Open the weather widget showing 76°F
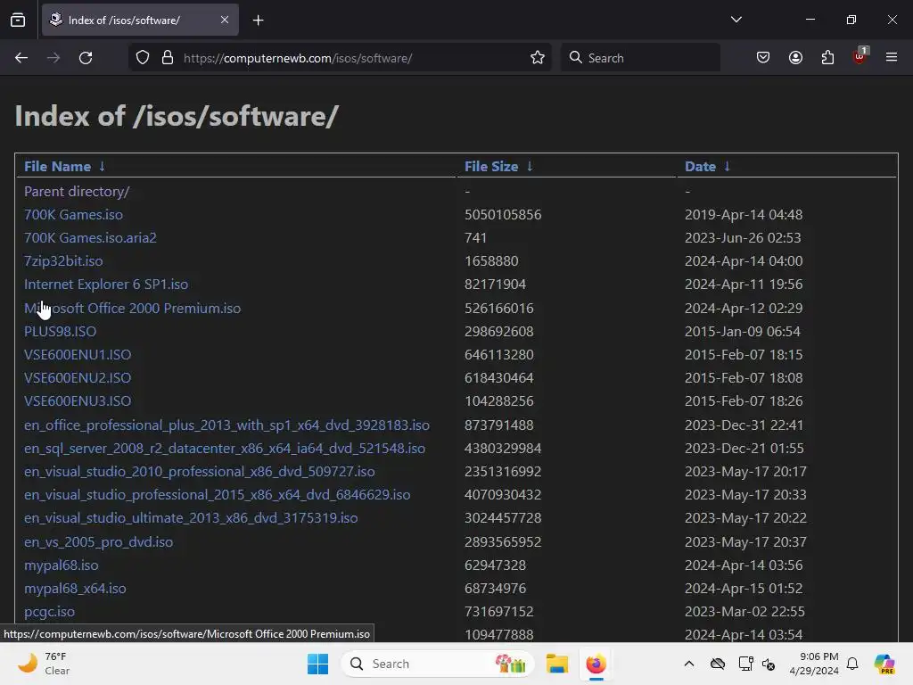 click(x=44, y=664)
